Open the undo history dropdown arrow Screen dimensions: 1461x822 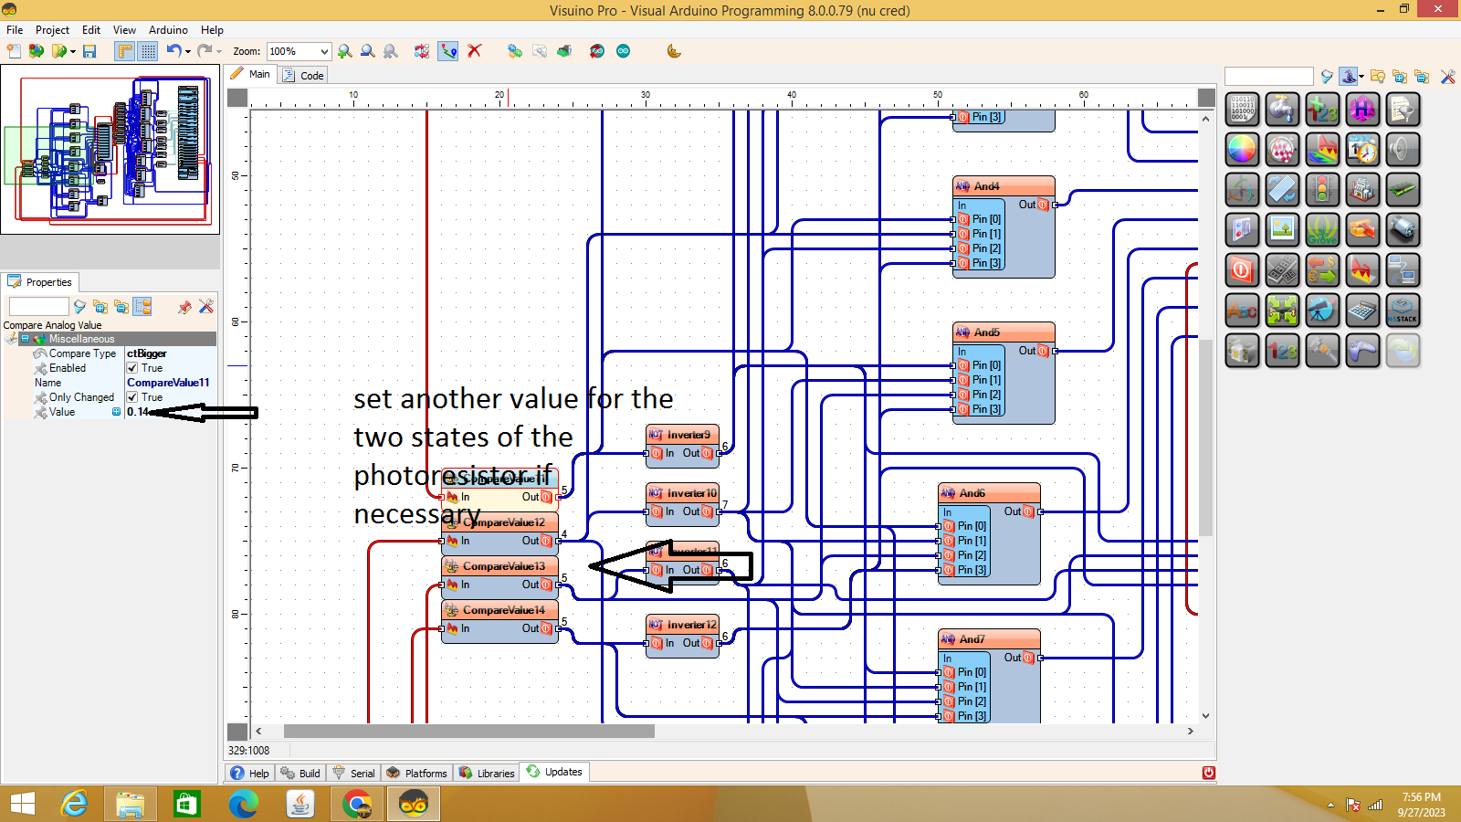click(x=187, y=51)
